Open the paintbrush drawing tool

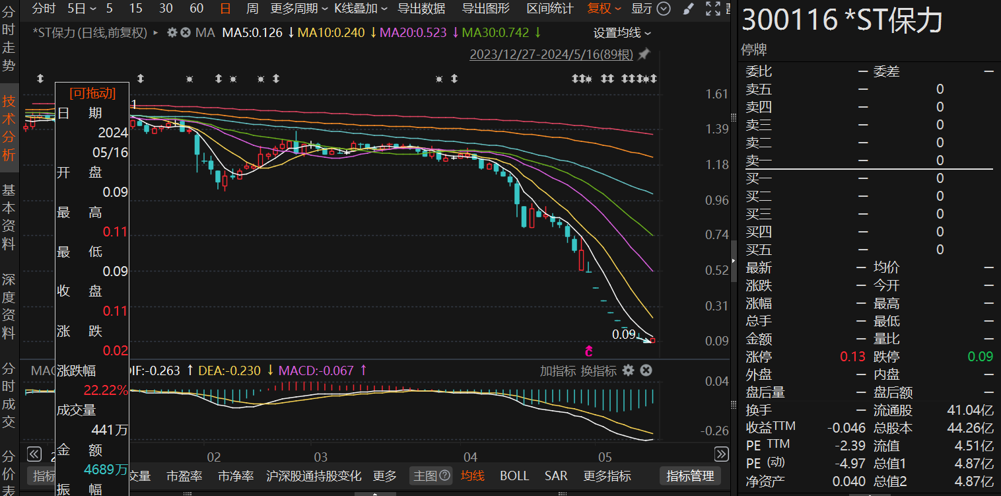[x=687, y=9]
